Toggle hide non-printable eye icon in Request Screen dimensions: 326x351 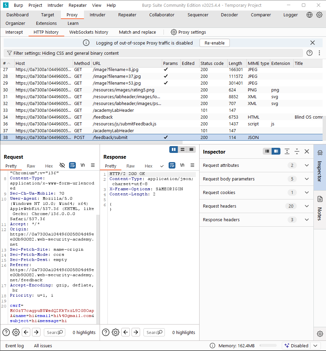coord(62,165)
